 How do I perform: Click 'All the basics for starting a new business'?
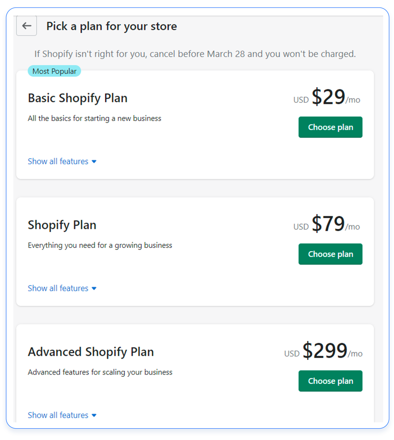point(94,118)
